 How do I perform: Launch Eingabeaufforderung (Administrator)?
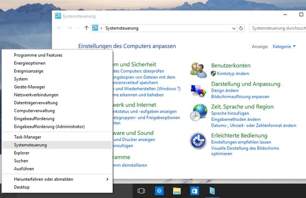click(x=57, y=126)
